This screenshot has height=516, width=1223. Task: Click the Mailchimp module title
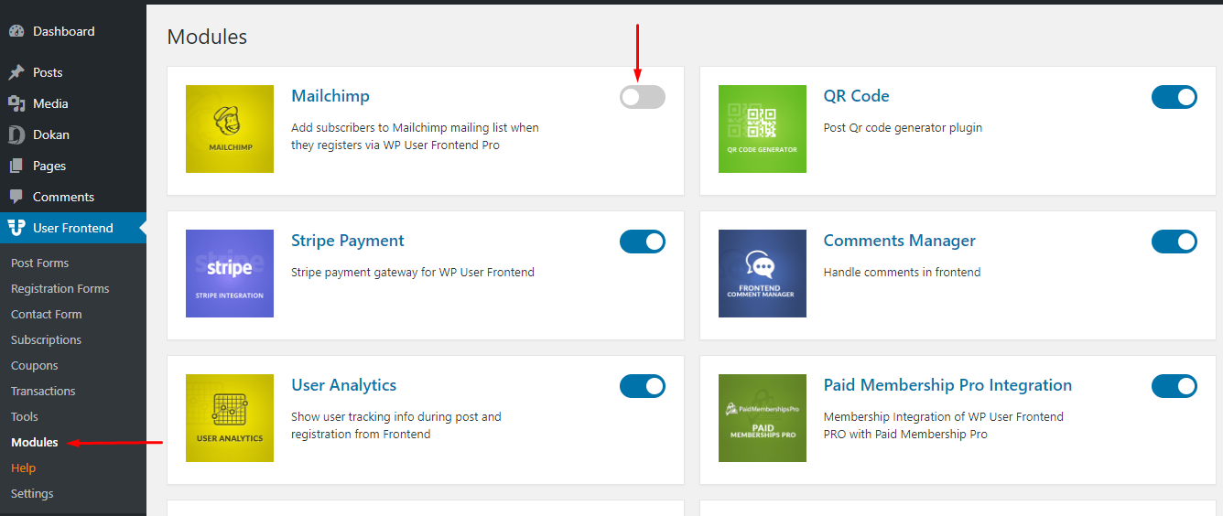(x=330, y=96)
